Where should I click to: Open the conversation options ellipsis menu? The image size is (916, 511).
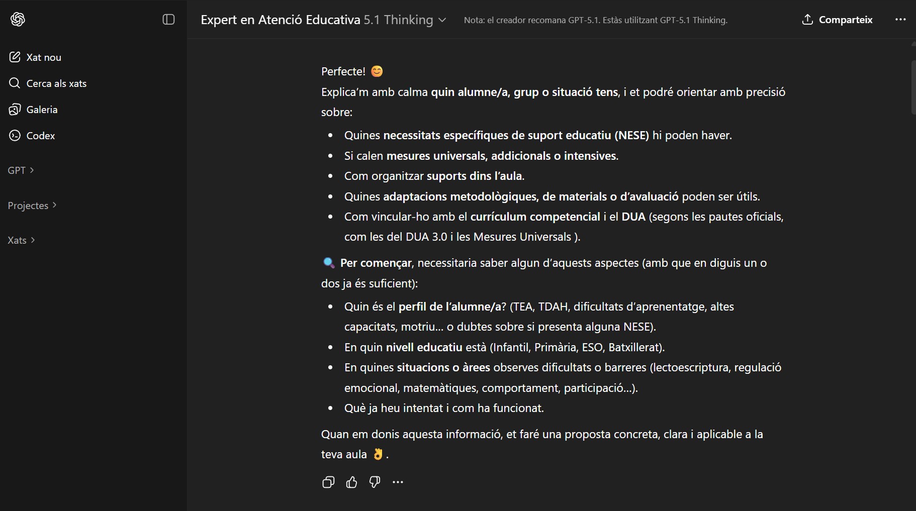tap(900, 20)
